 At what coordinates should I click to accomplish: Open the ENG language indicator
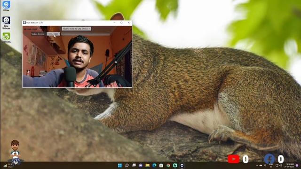271,166
